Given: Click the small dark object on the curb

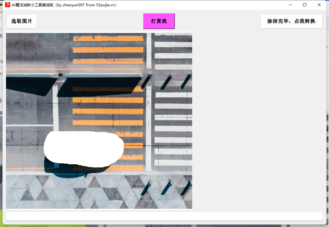Looking at the screenshot, I should (x=60, y=75).
